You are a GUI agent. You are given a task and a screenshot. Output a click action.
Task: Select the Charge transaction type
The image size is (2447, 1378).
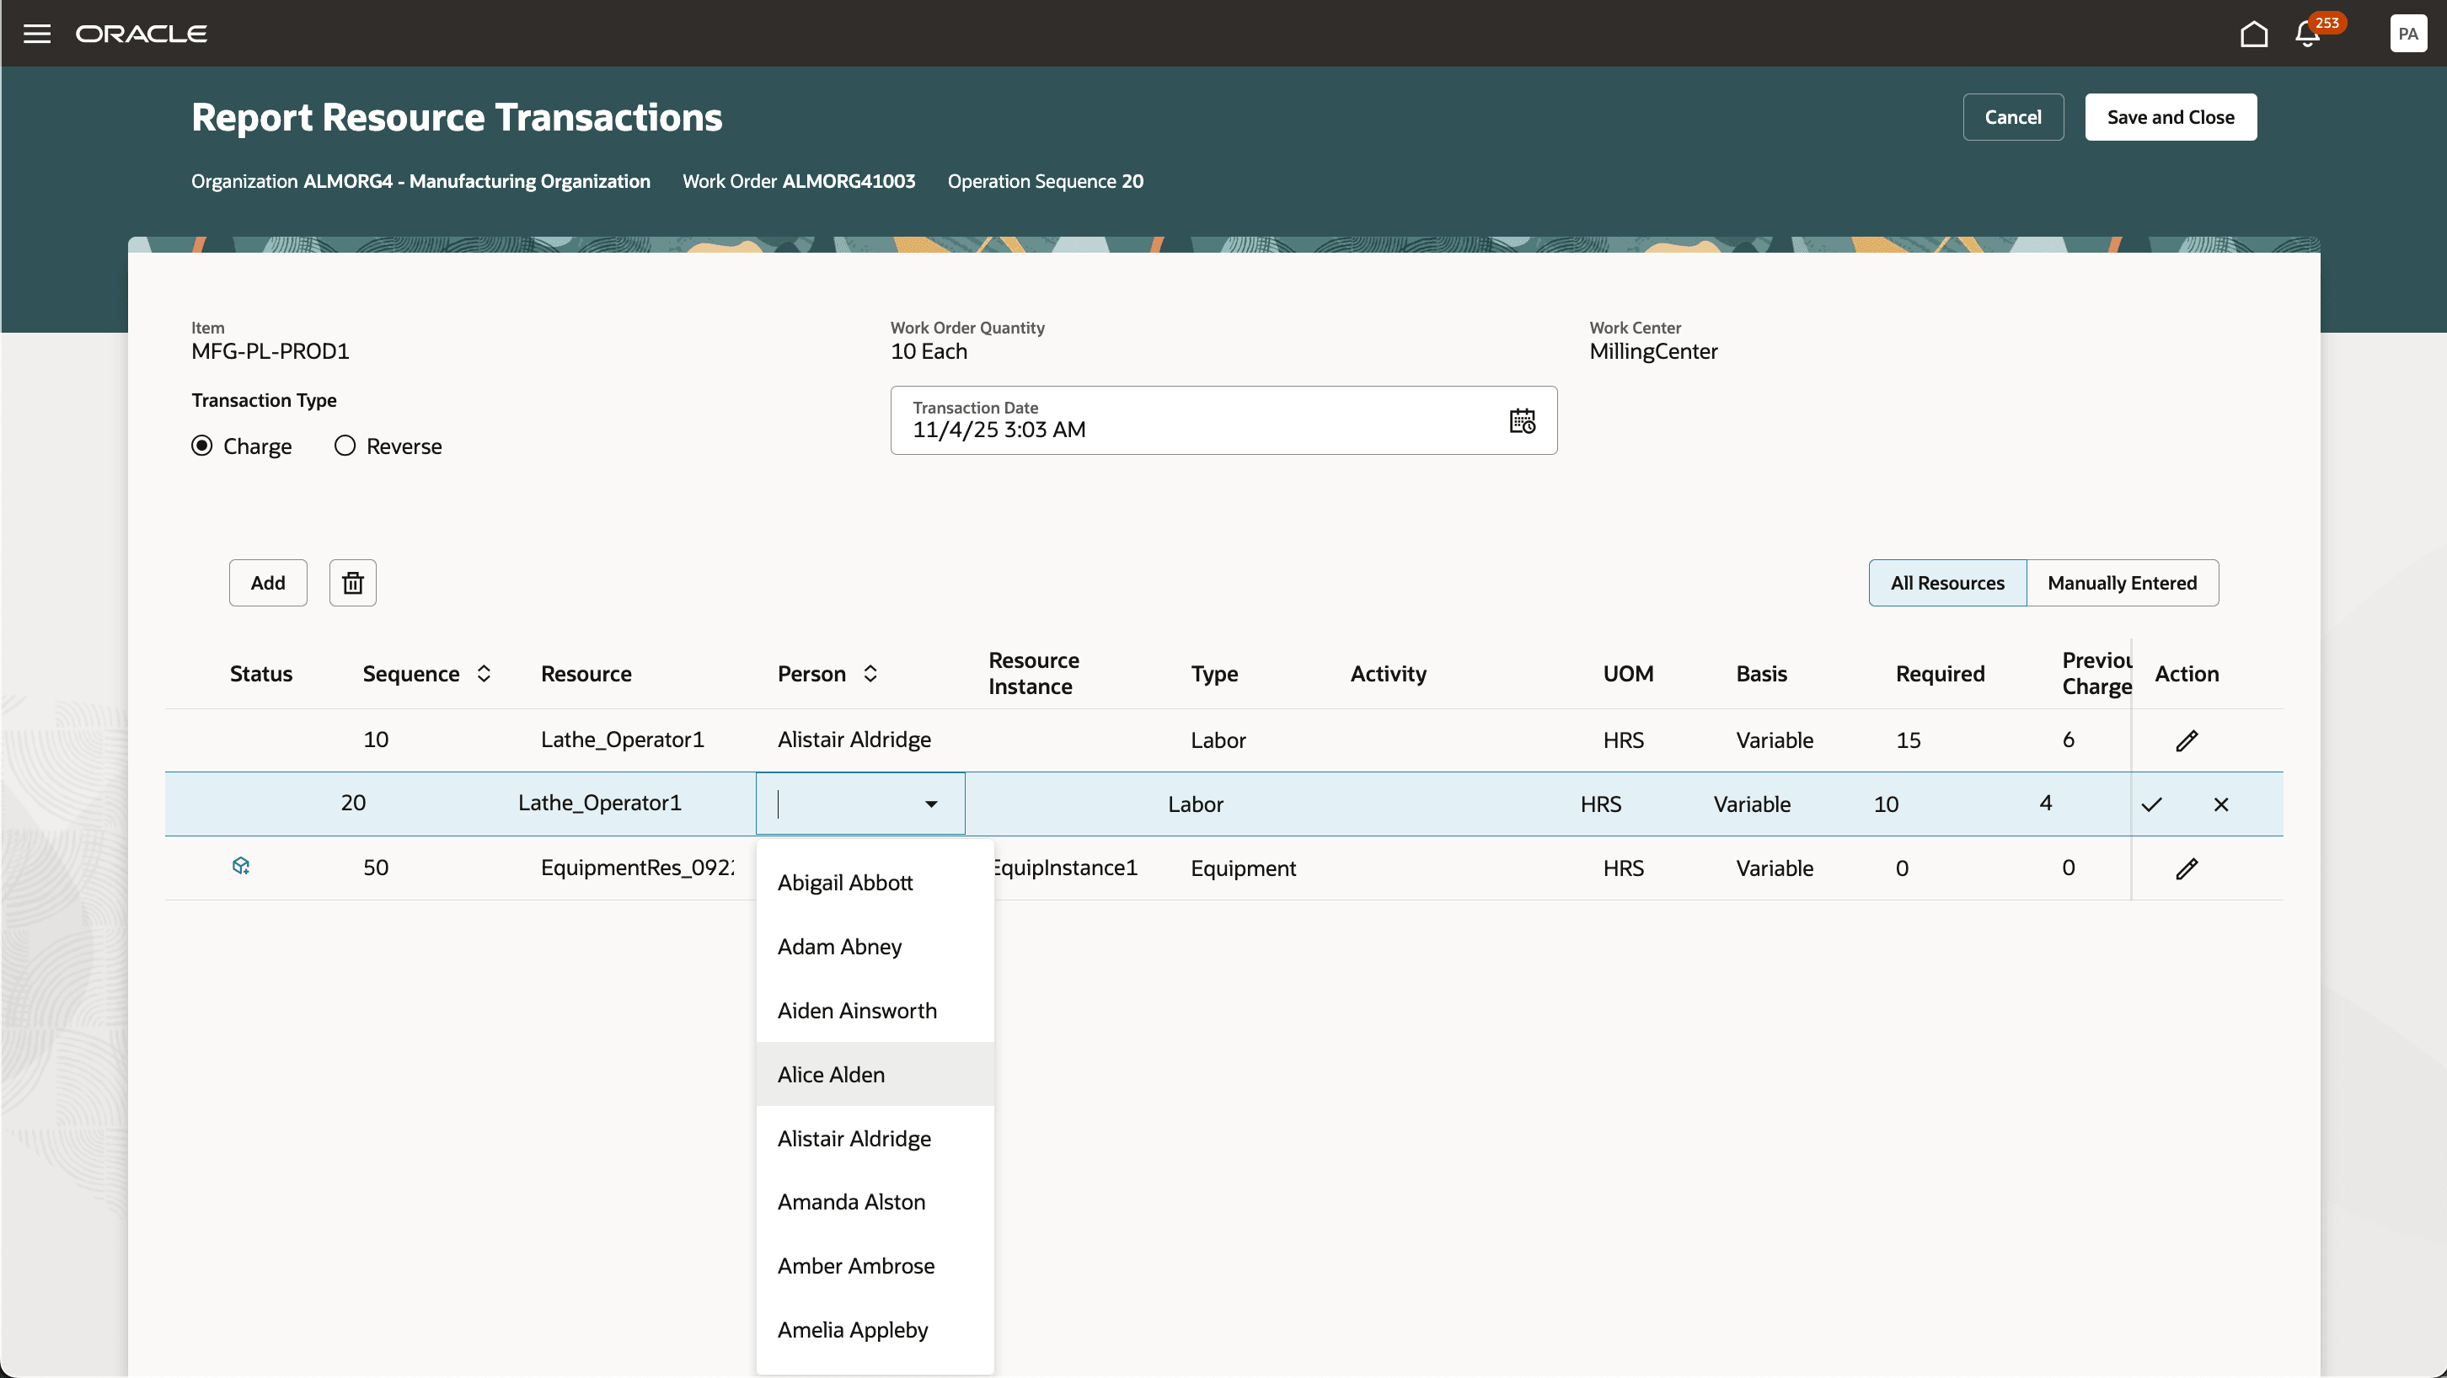[x=202, y=446]
